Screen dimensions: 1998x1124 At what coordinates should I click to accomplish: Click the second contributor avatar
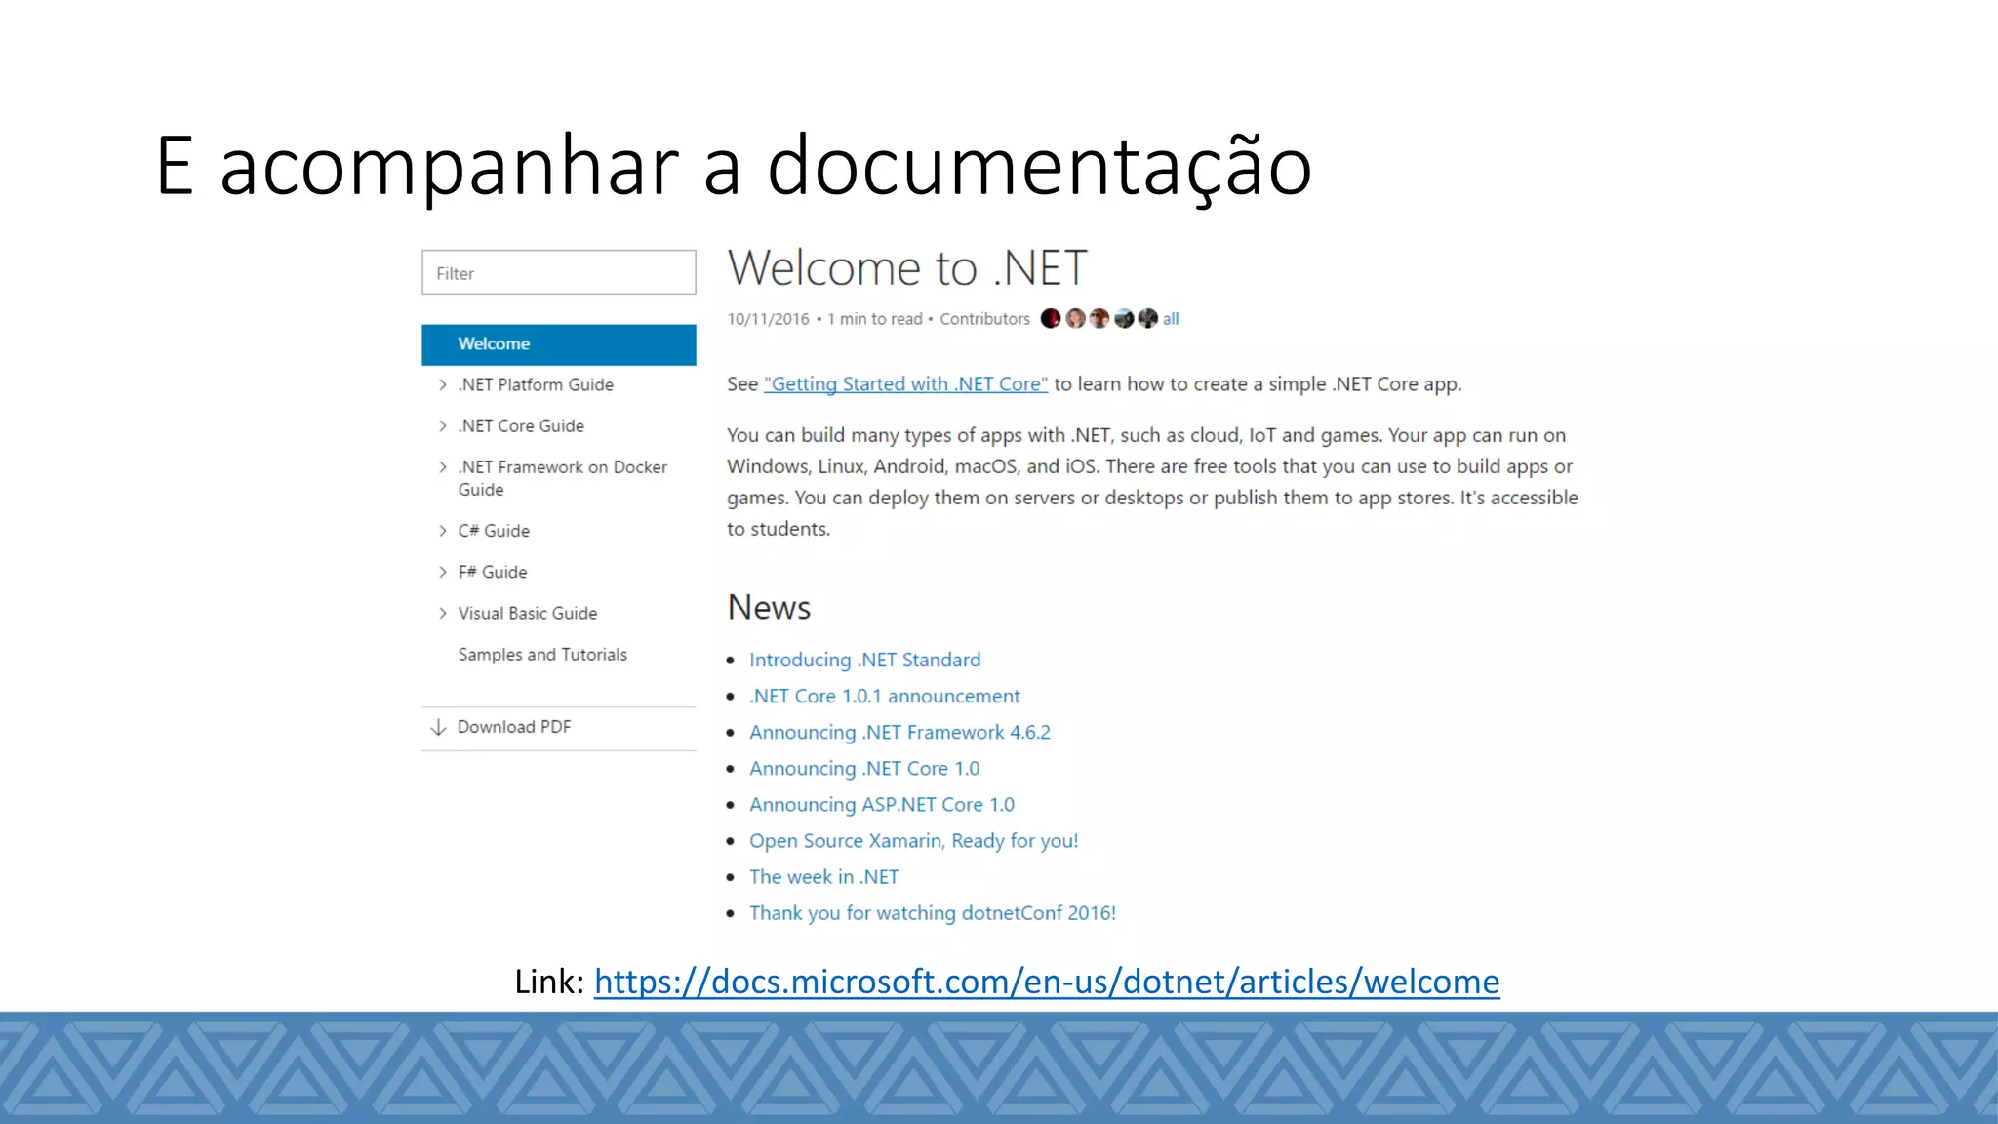pyautogui.click(x=1075, y=319)
